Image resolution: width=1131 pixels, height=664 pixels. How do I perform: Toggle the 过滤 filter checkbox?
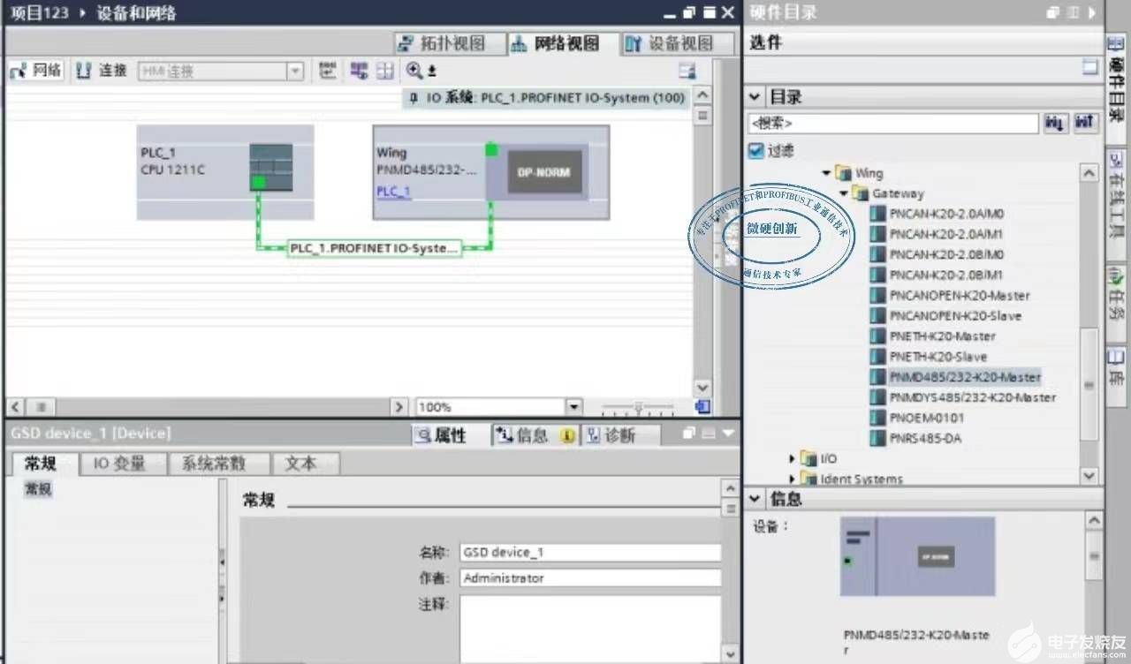[755, 151]
